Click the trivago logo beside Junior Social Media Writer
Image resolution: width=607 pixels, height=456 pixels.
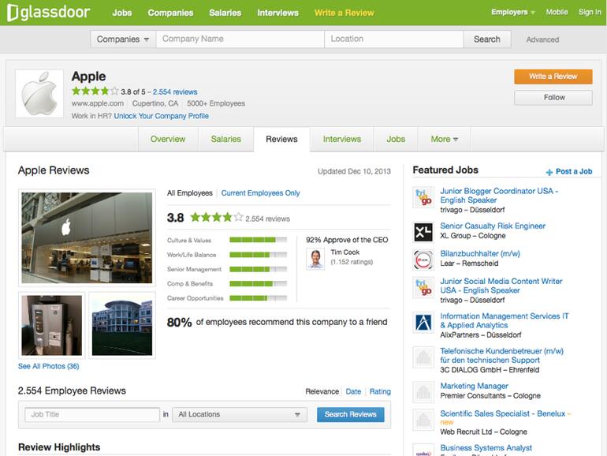[x=423, y=287]
